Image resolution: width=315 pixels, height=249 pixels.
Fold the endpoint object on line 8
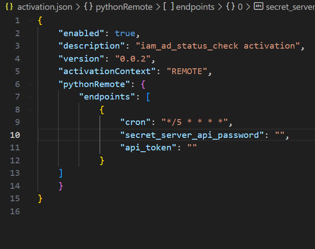[x=30, y=109]
